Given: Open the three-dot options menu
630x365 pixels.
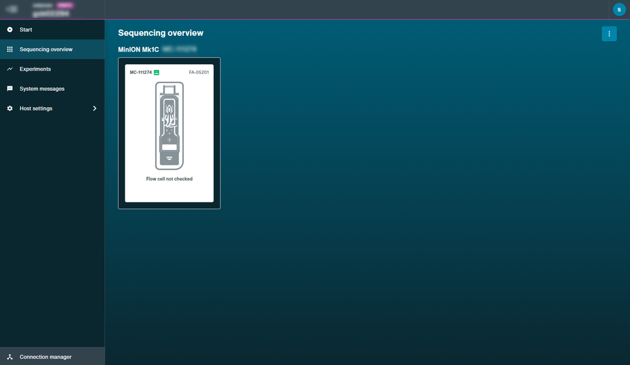Looking at the screenshot, I should 609,34.
